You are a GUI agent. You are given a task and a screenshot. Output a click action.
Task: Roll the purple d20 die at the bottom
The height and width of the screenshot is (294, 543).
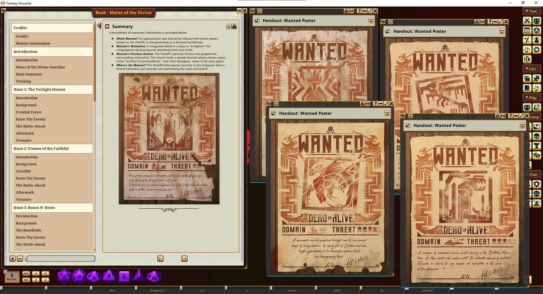64,276
